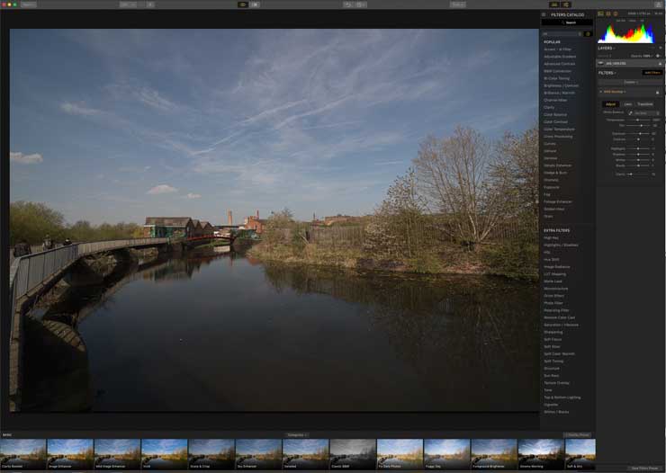Select Foliage Enhancer filter
The width and height of the screenshot is (666, 473).
[558, 202]
